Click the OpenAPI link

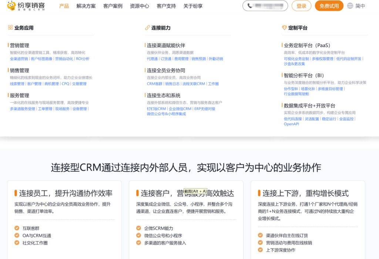click(x=292, y=124)
